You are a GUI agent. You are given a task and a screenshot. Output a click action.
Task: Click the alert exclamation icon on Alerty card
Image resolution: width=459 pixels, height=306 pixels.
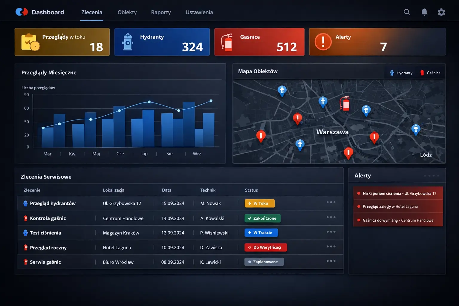tap(323, 42)
